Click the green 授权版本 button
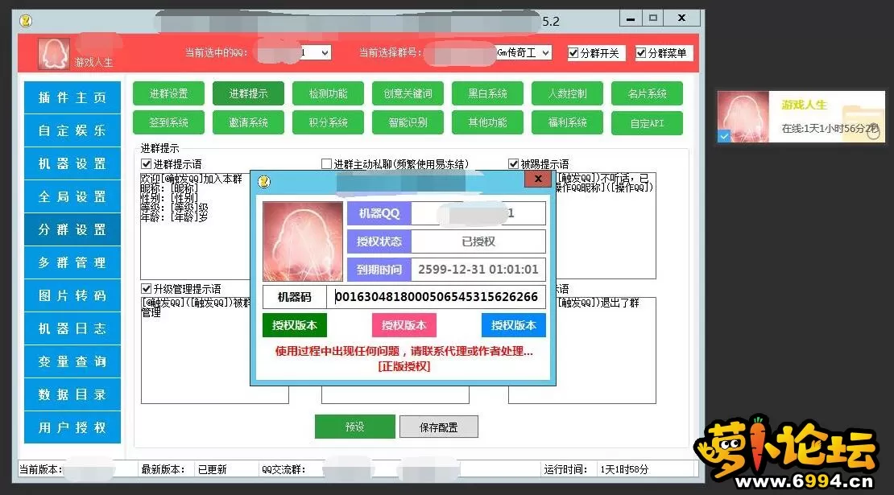The image size is (894, 495). pyautogui.click(x=295, y=325)
